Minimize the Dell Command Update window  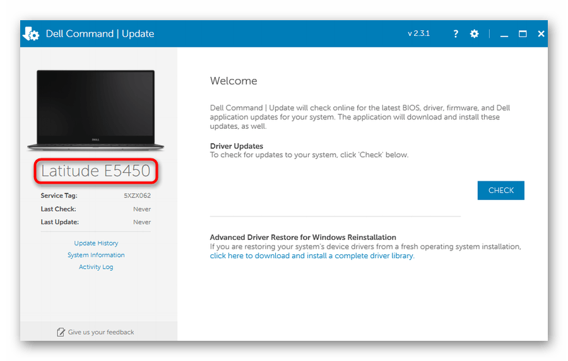pos(504,34)
